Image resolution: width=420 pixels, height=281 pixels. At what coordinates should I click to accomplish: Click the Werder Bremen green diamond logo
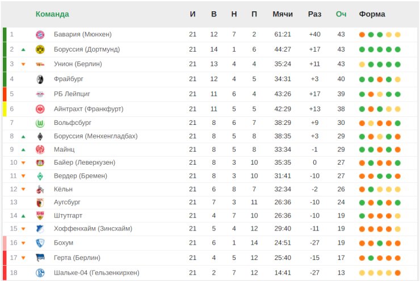pyautogui.click(x=40, y=176)
